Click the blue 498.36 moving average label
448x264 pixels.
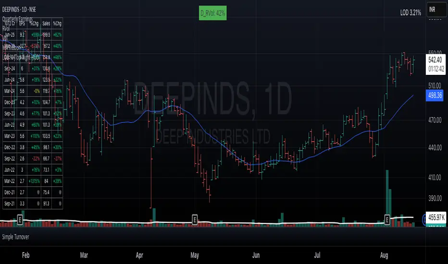pos(435,96)
